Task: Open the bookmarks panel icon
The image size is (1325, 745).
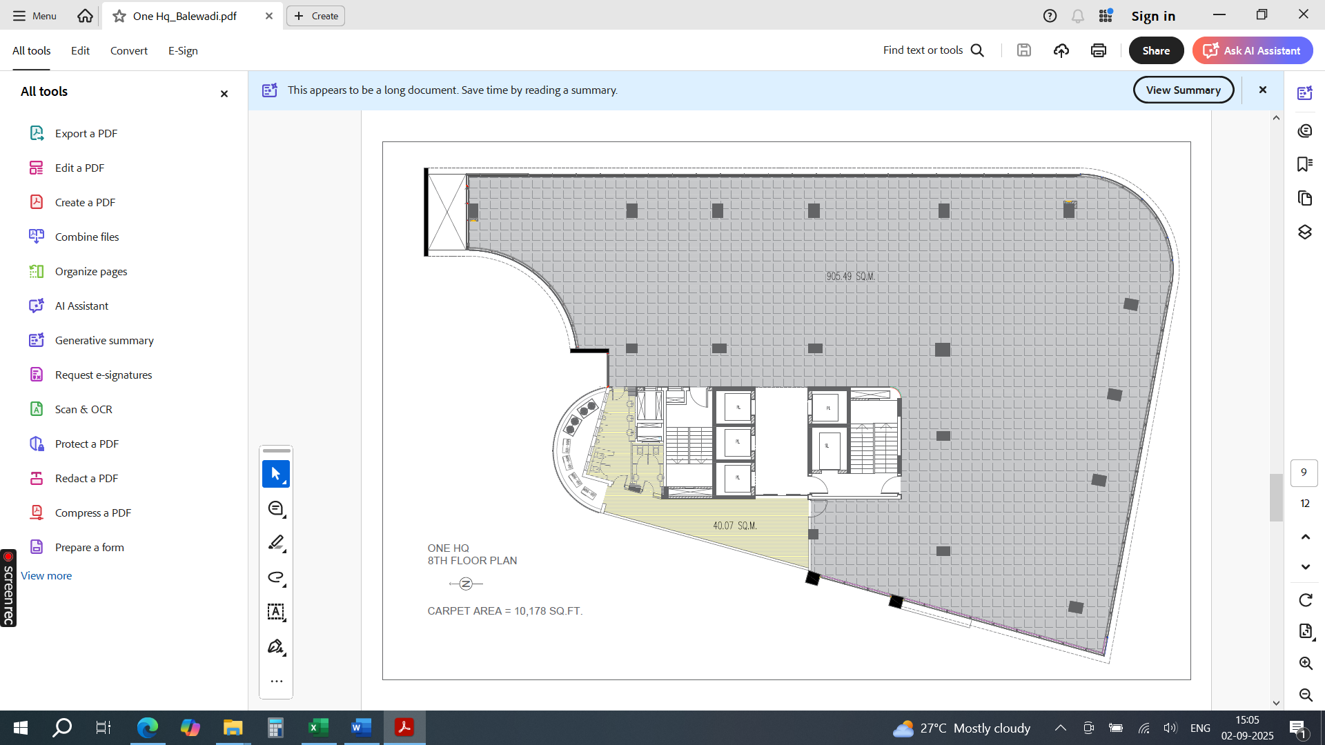Action: click(1304, 164)
